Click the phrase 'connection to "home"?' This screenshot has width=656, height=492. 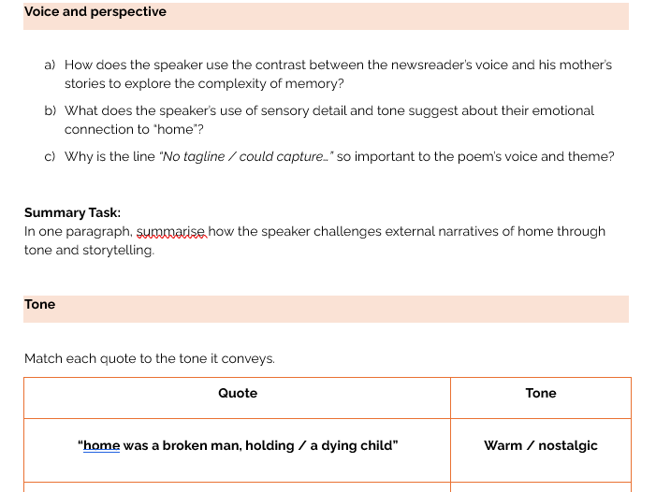pos(134,130)
